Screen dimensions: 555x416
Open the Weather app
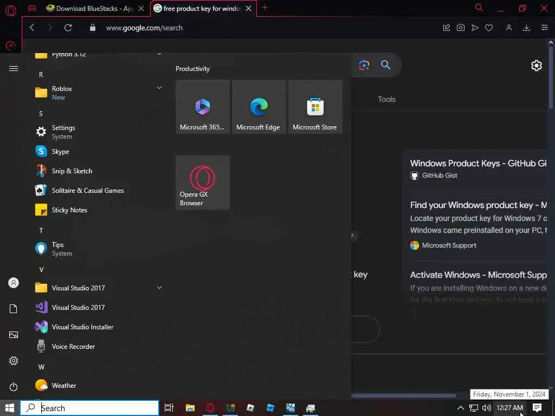click(98, 385)
